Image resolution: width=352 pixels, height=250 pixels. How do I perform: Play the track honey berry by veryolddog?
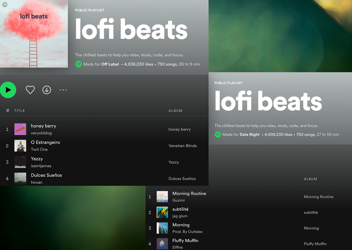click(43, 126)
